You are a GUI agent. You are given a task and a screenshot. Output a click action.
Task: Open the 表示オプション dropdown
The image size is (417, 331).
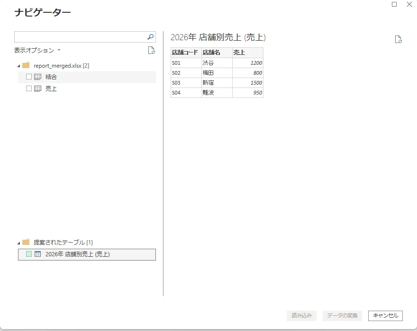(x=37, y=50)
